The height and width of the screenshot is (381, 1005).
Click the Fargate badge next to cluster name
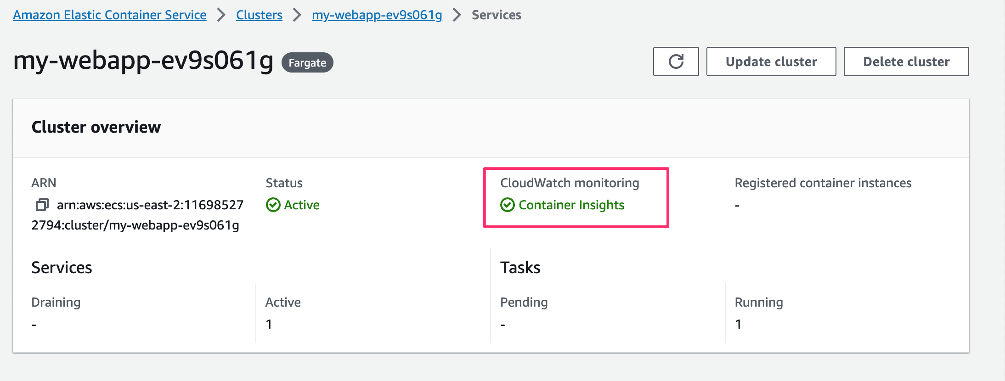(x=307, y=62)
